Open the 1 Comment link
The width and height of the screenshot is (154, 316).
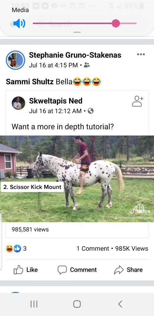click(x=93, y=249)
